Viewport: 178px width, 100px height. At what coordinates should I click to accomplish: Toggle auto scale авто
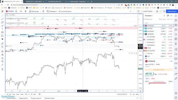[x=137, y=94]
